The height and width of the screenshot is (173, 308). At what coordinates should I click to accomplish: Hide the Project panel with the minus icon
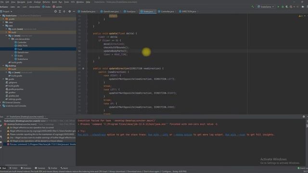click(x=74, y=12)
